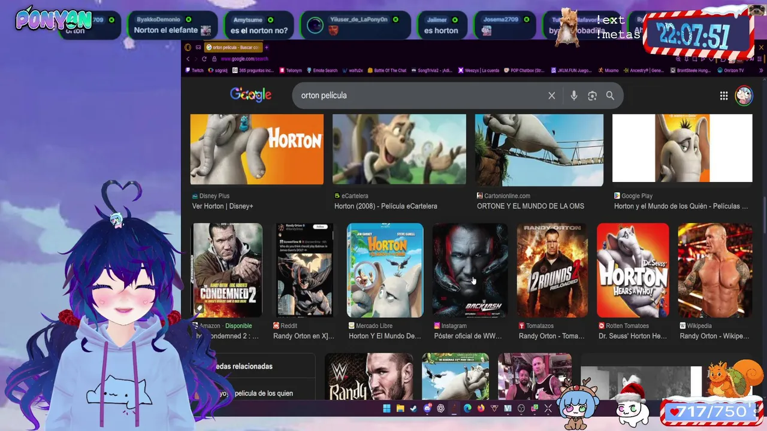Open Google Lens image search icon
Screen dimensions: 767x431
592,96
